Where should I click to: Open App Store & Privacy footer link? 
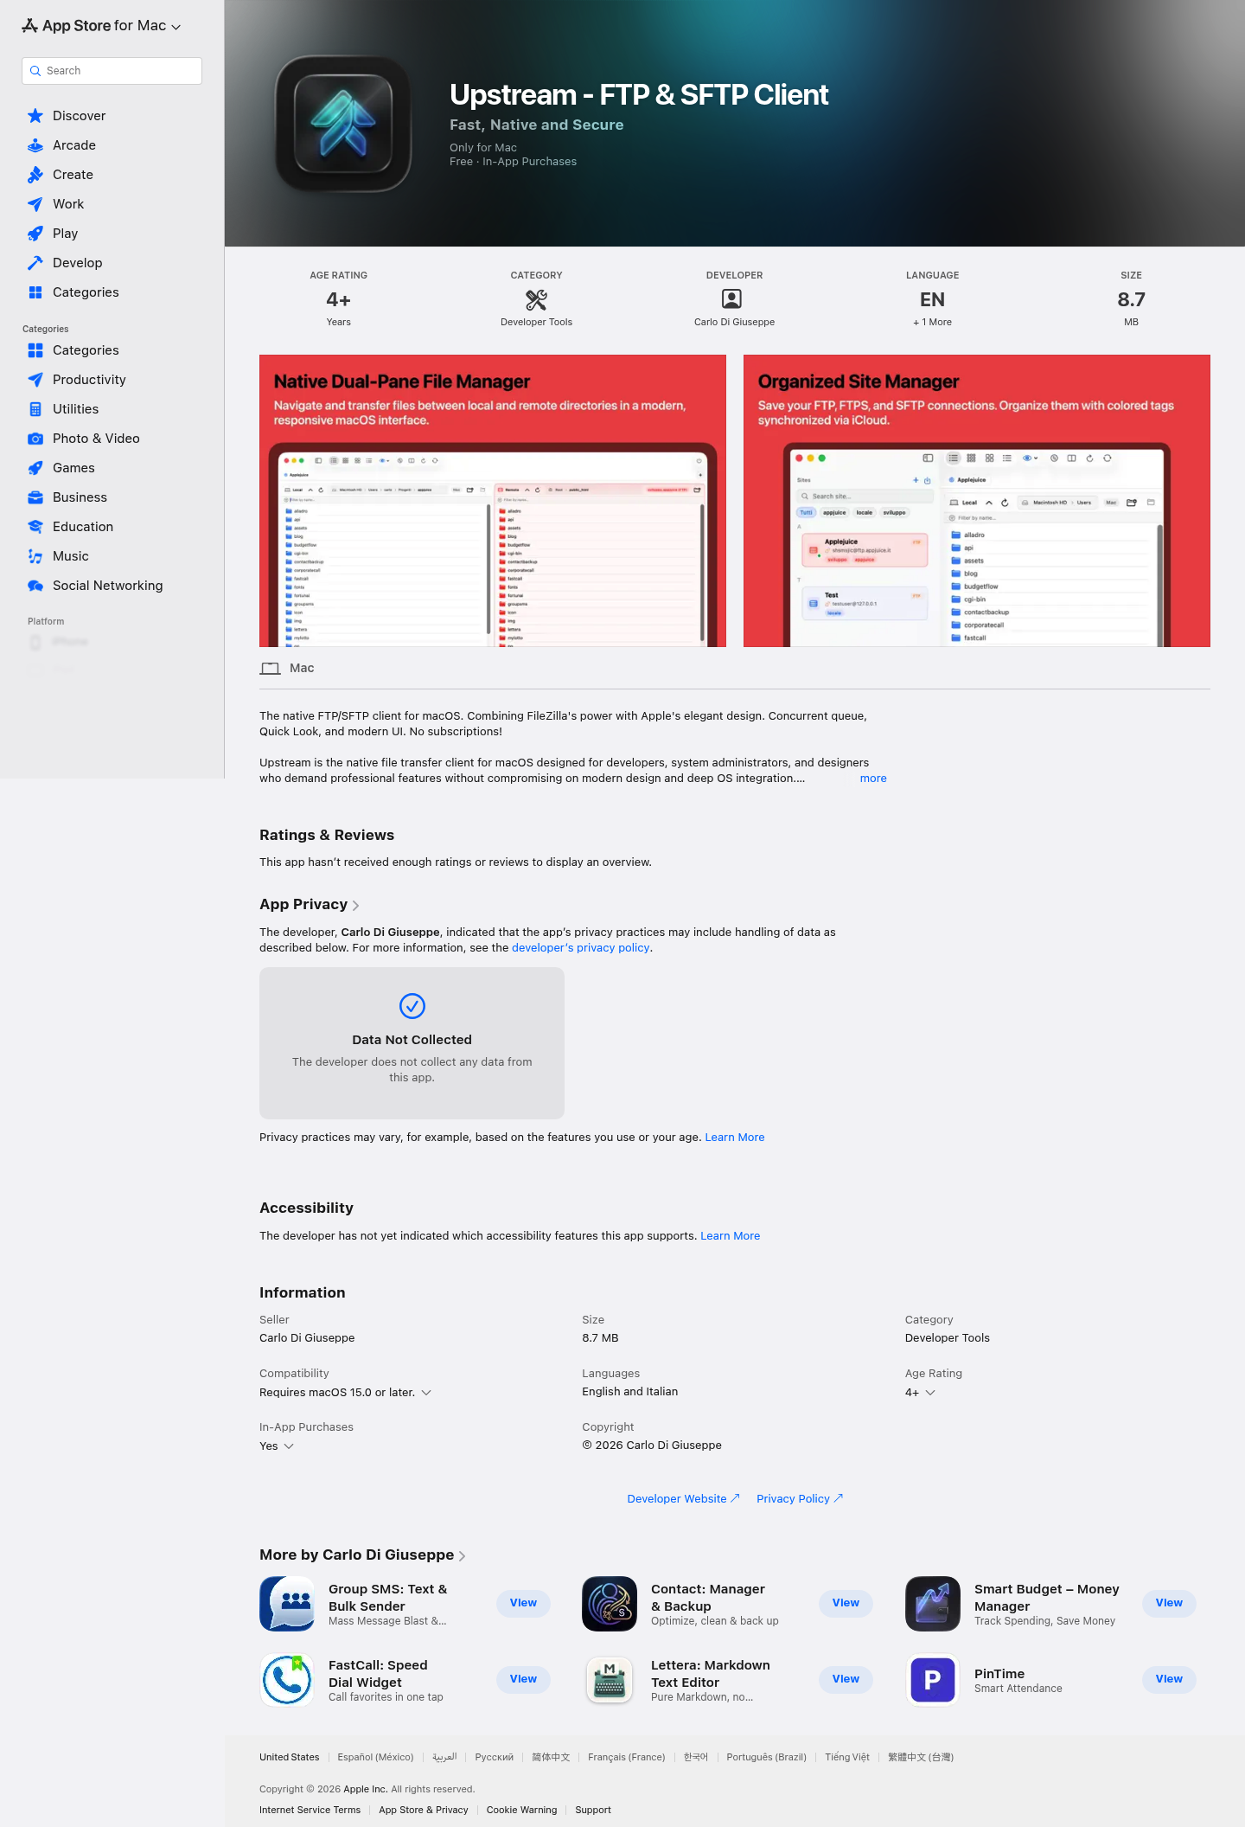click(424, 1810)
